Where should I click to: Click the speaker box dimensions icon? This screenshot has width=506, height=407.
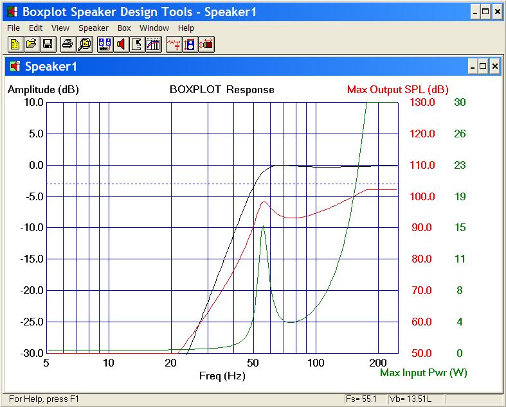pyautogui.click(x=190, y=44)
